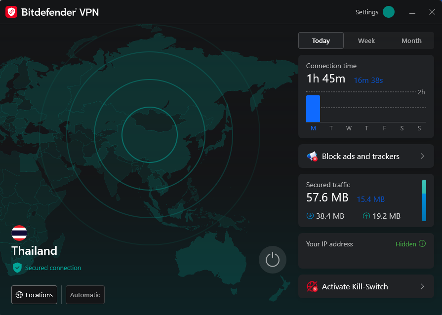Click the Kill-Switch globe icon
Viewport: 442px width, 315px height.
click(312, 286)
